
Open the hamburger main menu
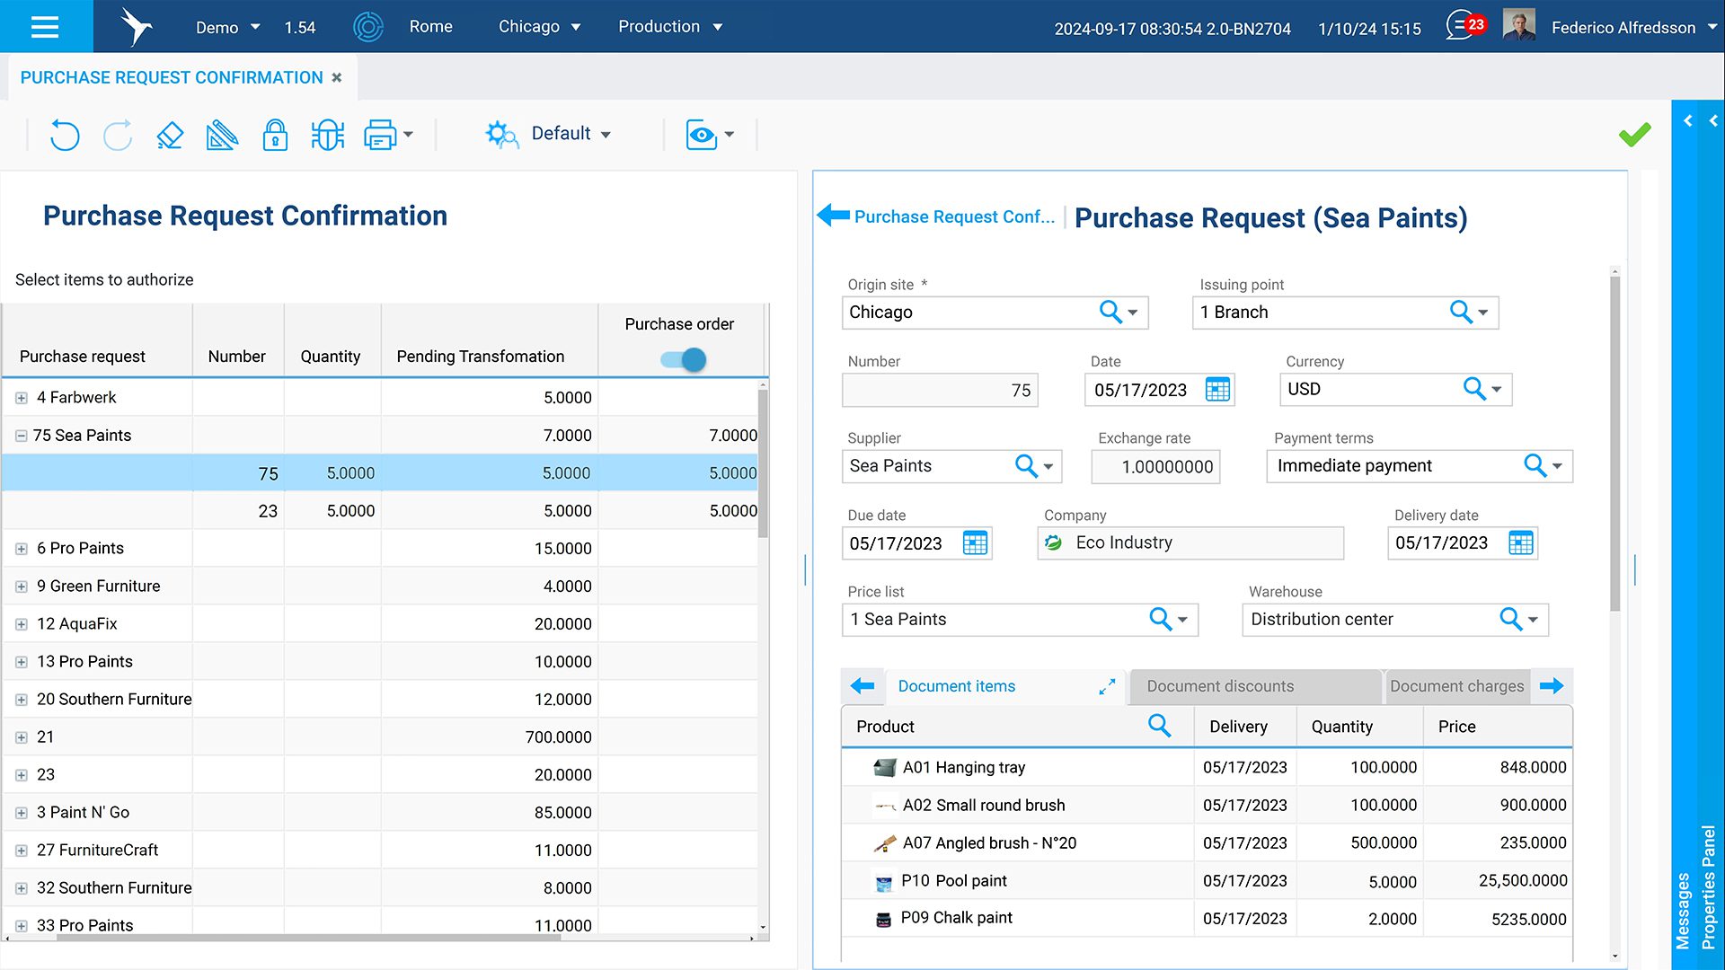point(45,27)
